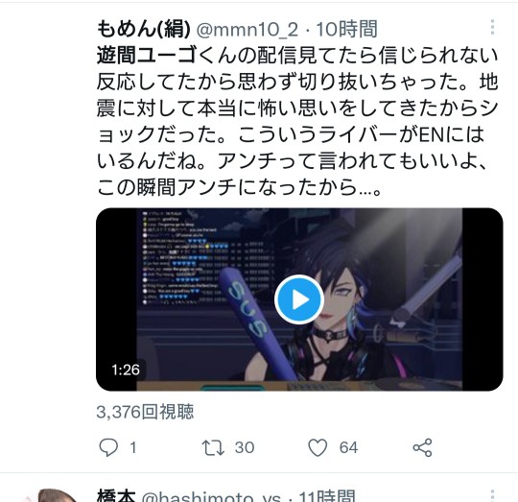
Task: Click the retweet count 30
Action: tap(245, 448)
